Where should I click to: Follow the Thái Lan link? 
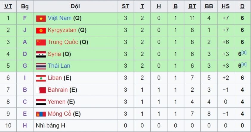59,66
